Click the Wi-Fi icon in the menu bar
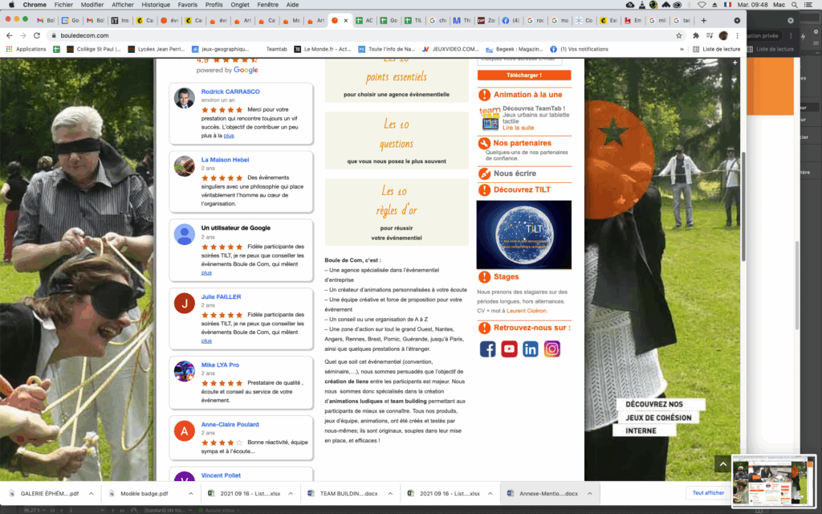The width and height of the screenshot is (822, 514). (x=702, y=5)
